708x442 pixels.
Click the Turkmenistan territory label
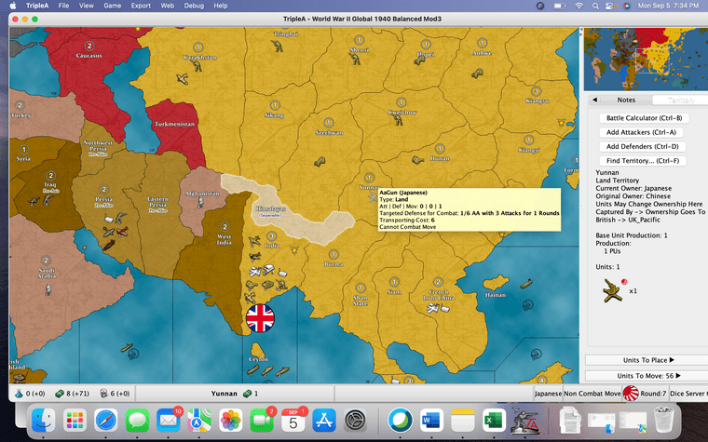coord(174,124)
